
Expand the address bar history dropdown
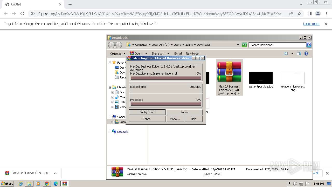pyautogui.click(x=238, y=45)
